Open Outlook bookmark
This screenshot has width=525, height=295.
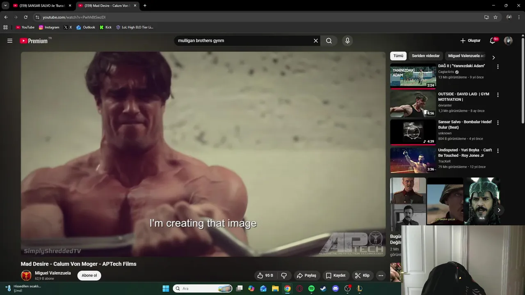pyautogui.click(x=86, y=27)
